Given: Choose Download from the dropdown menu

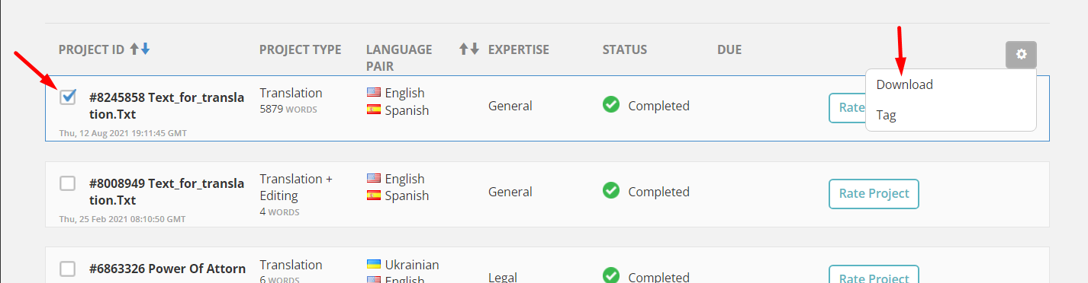Looking at the screenshot, I should [951, 84].
